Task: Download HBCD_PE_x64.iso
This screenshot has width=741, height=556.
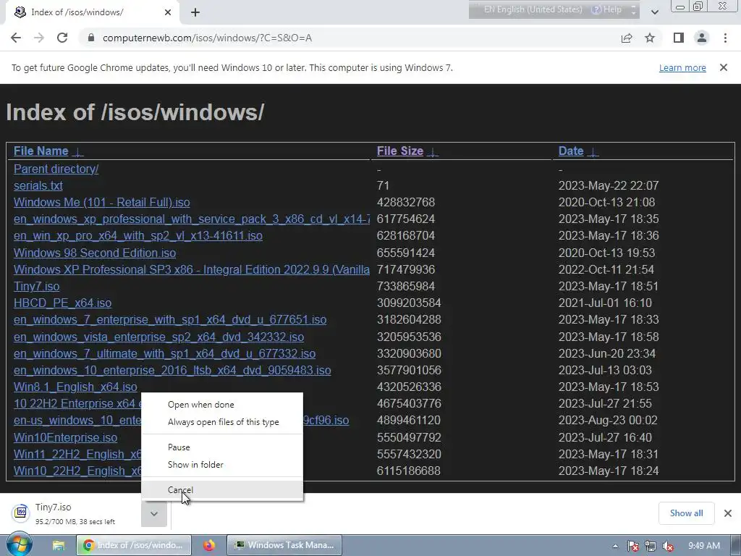Action: [62, 303]
